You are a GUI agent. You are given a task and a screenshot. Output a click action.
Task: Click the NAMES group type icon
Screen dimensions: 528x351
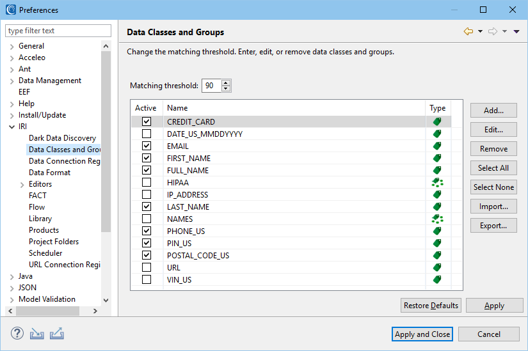(x=437, y=219)
